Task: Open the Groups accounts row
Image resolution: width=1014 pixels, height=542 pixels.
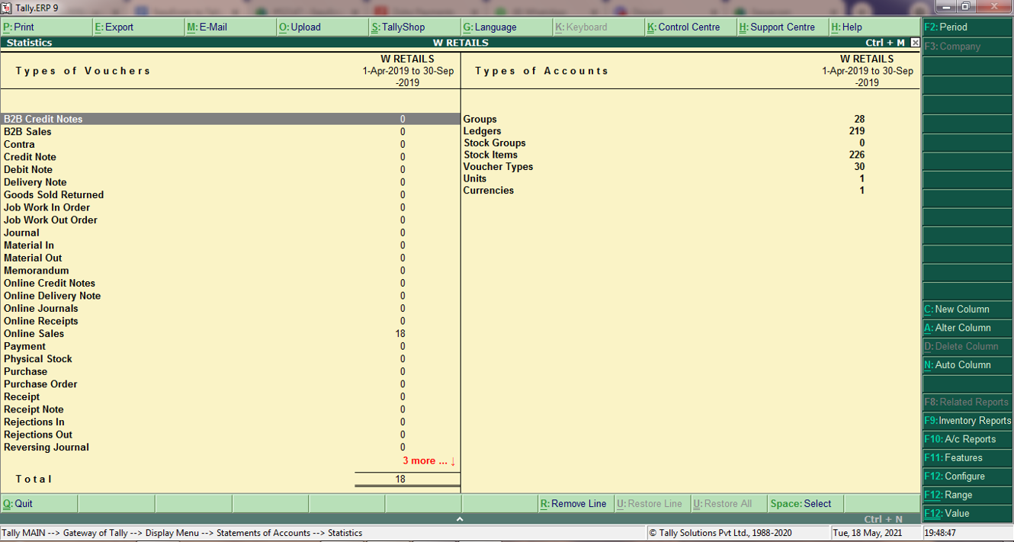Action: coord(691,119)
